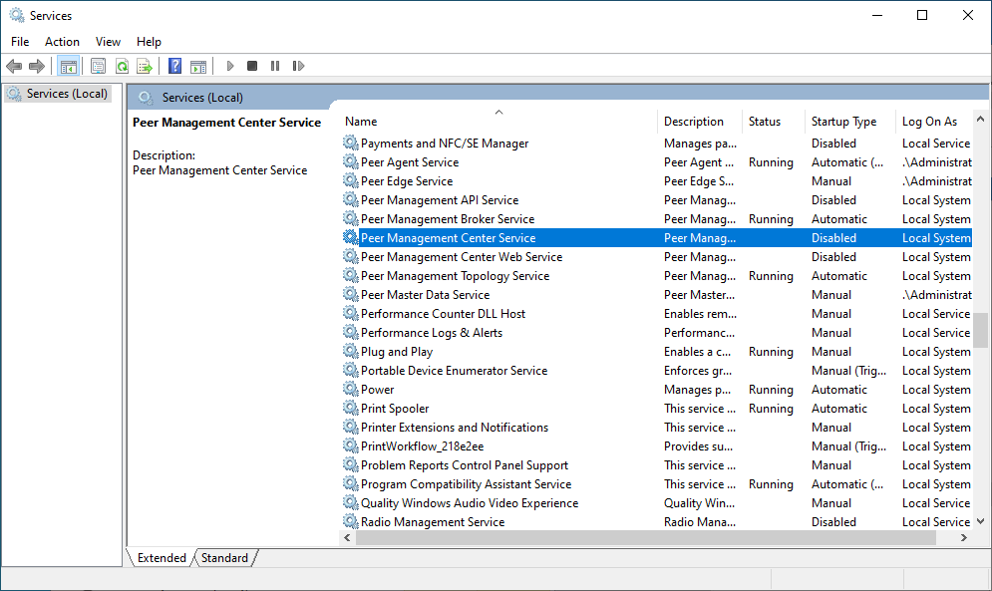992x591 pixels.
Task: Toggle Show/Hide Console Tree button
Action: pyautogui.click(x=68, y=66)
